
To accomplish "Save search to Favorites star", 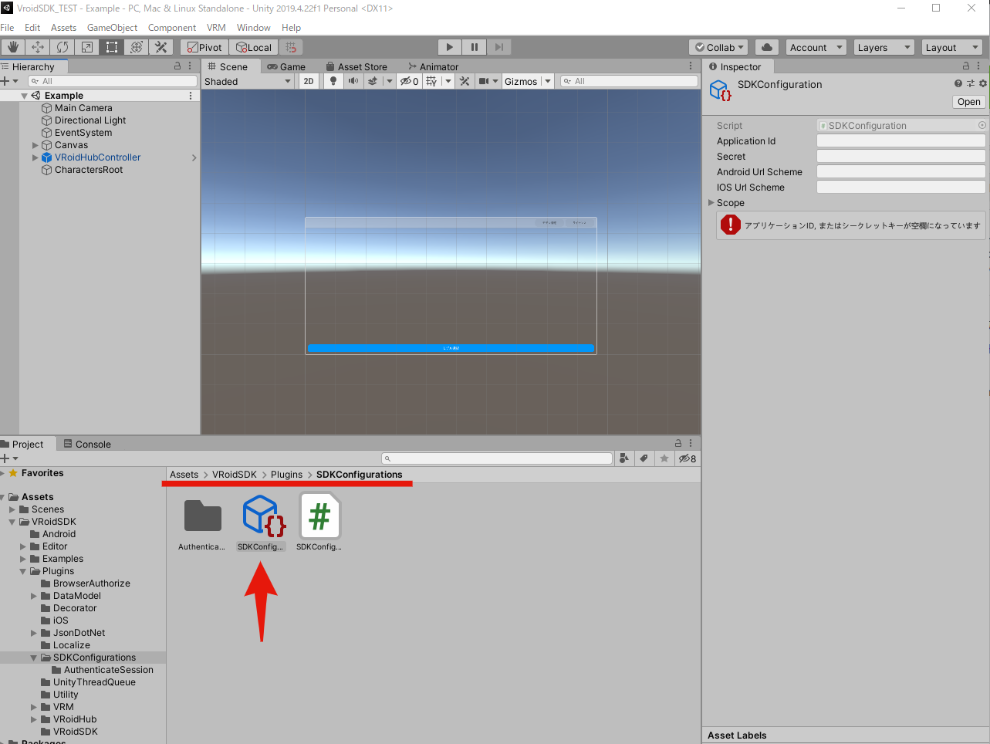I will (664, 458).
